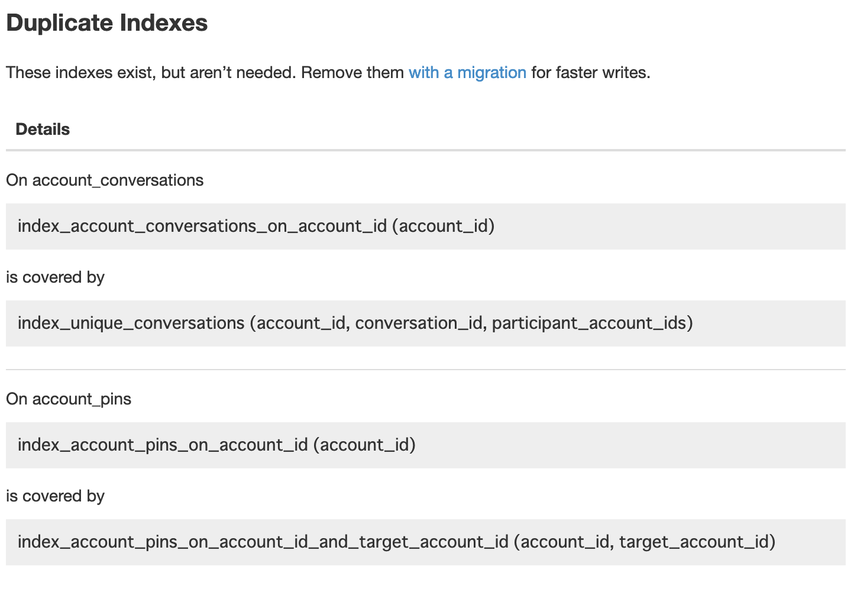The width and height of the screenshot is (854, 589).
Task: Open the "with a migration" link
Action: (x=467, y=73)
